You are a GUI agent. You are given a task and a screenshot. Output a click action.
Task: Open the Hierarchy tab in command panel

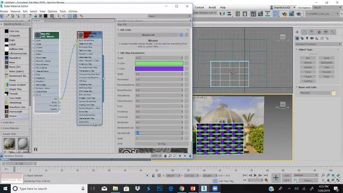pos(311,32)
